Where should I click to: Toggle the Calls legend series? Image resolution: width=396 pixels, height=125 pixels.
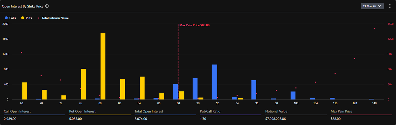pyautogui.click(x=10, y=18)
